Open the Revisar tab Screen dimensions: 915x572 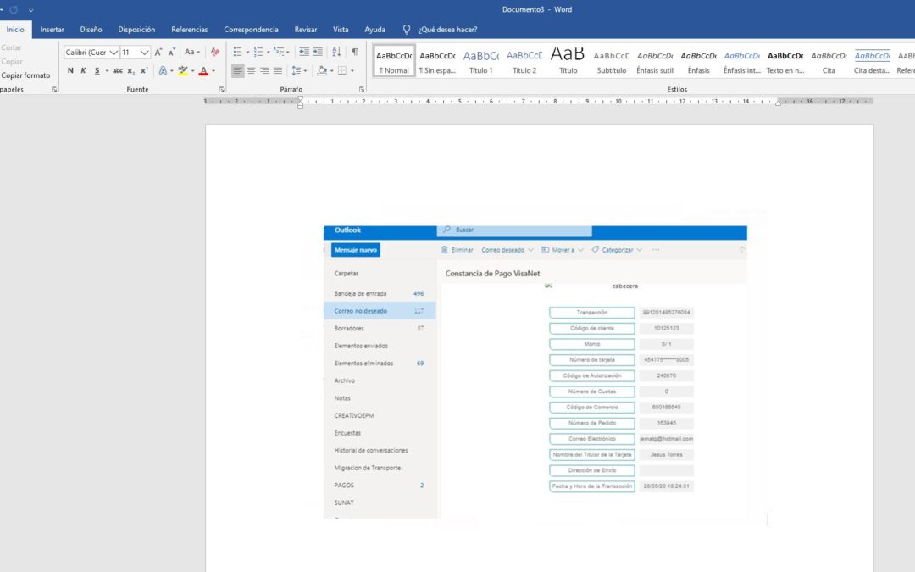(306, 30)
